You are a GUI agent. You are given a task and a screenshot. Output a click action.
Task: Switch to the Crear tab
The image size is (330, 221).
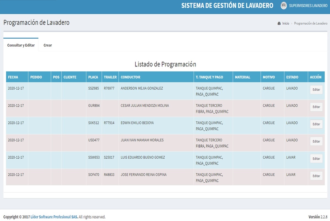coord(48,45)
